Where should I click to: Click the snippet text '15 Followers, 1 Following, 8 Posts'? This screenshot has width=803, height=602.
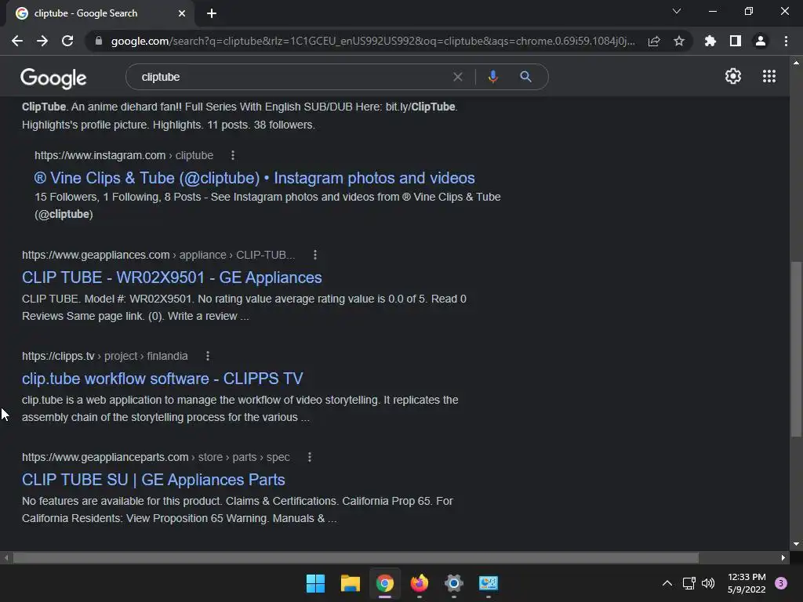(118, 197)
